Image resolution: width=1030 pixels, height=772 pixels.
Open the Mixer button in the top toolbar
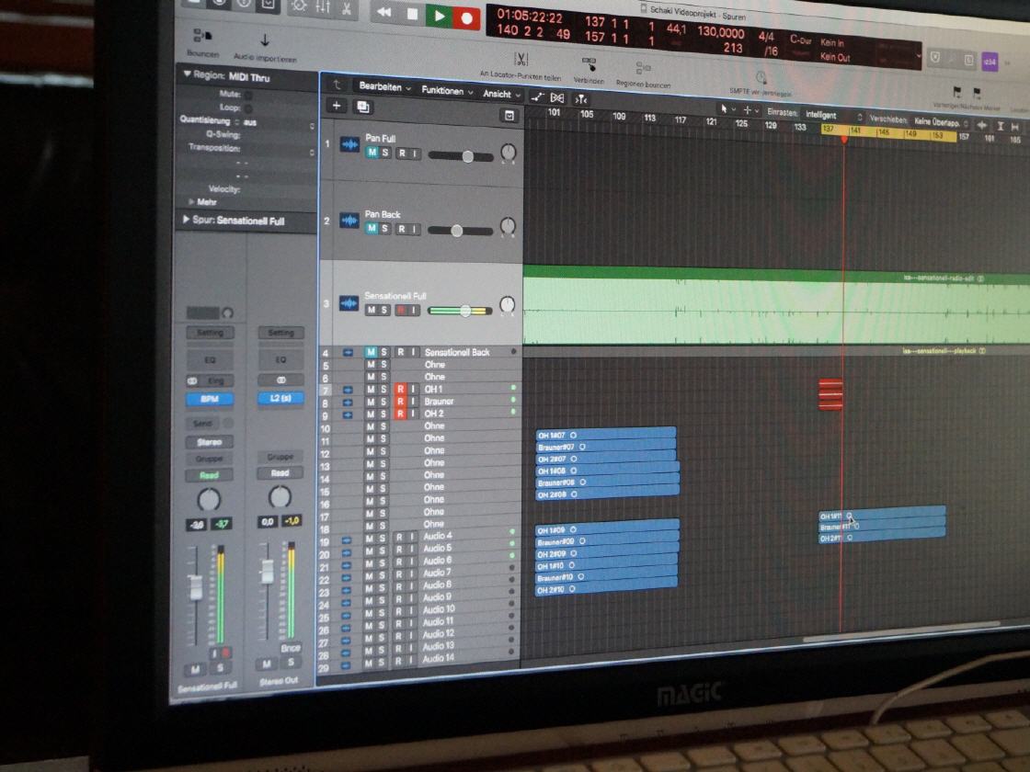[323, 7]
